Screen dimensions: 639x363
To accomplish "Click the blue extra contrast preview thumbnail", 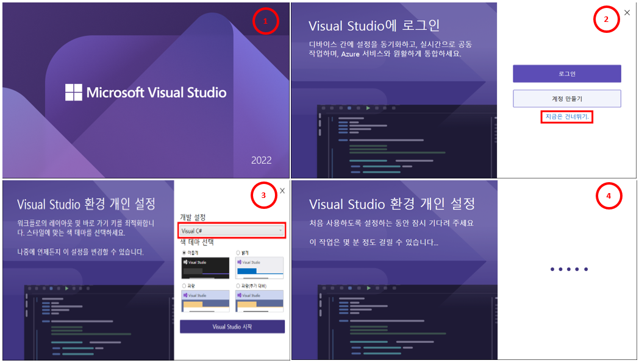I will [x=260, y=301].
